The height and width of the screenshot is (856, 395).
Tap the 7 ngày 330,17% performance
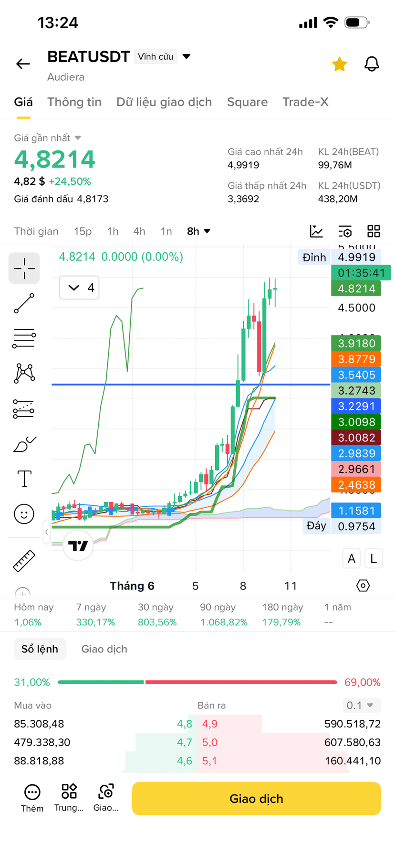(x=95, y=615)
